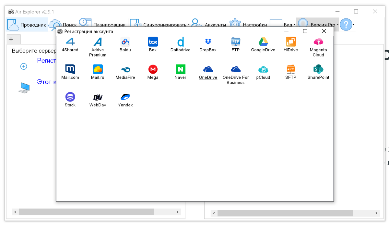Select the MediaFire icon
This screenshot has height=226, width=389.
point(125,69)
